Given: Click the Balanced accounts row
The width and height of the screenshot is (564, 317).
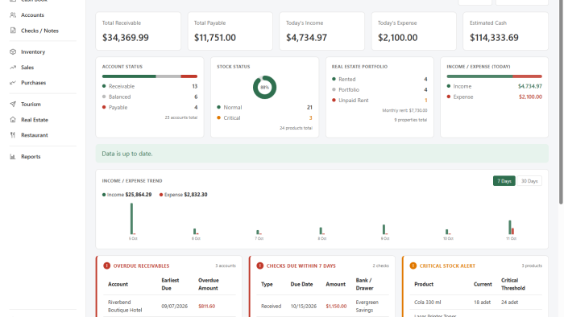Looking at the screenshot, I should click(x=150, y=97).
